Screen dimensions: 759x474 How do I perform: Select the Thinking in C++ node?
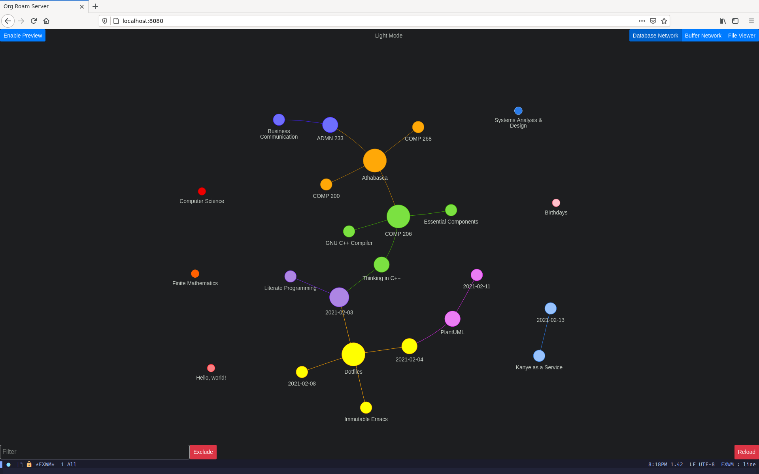tap(381, 265)
